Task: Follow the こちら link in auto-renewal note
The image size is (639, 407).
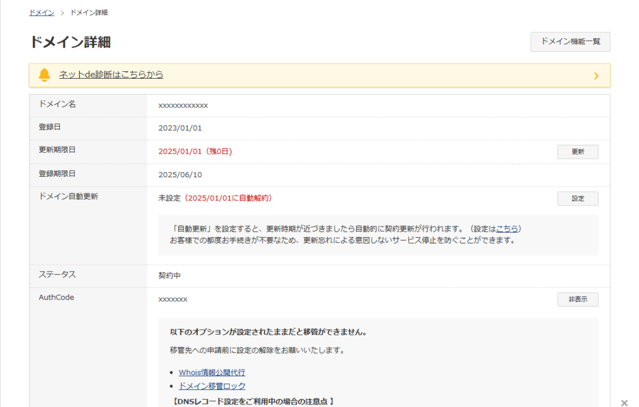Action: (507, 228)
